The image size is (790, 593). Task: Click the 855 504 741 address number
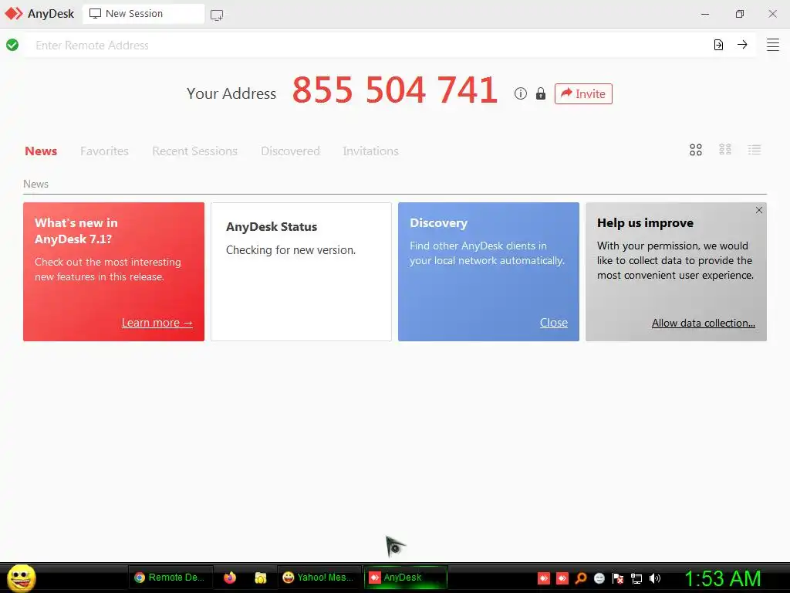coord(394,90)
